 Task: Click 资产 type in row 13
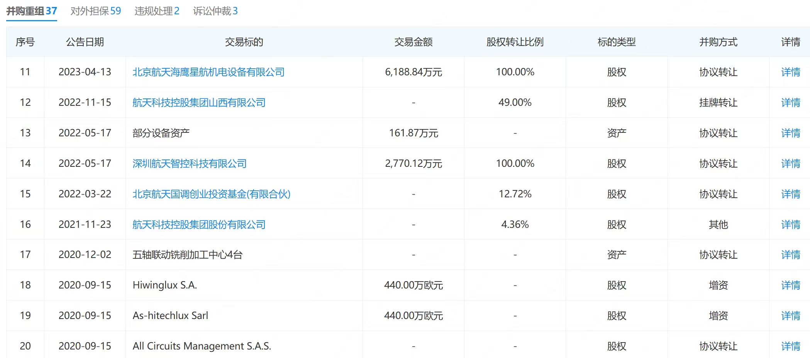[617, 133]
